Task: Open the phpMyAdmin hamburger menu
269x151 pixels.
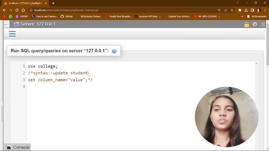Action: click(12, 34)
